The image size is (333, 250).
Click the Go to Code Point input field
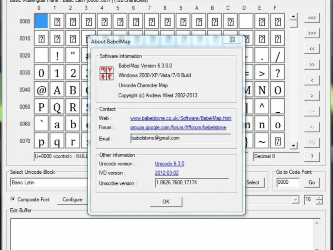288,182
